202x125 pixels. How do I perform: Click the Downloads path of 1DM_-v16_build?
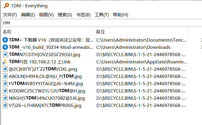pos(133,47)
